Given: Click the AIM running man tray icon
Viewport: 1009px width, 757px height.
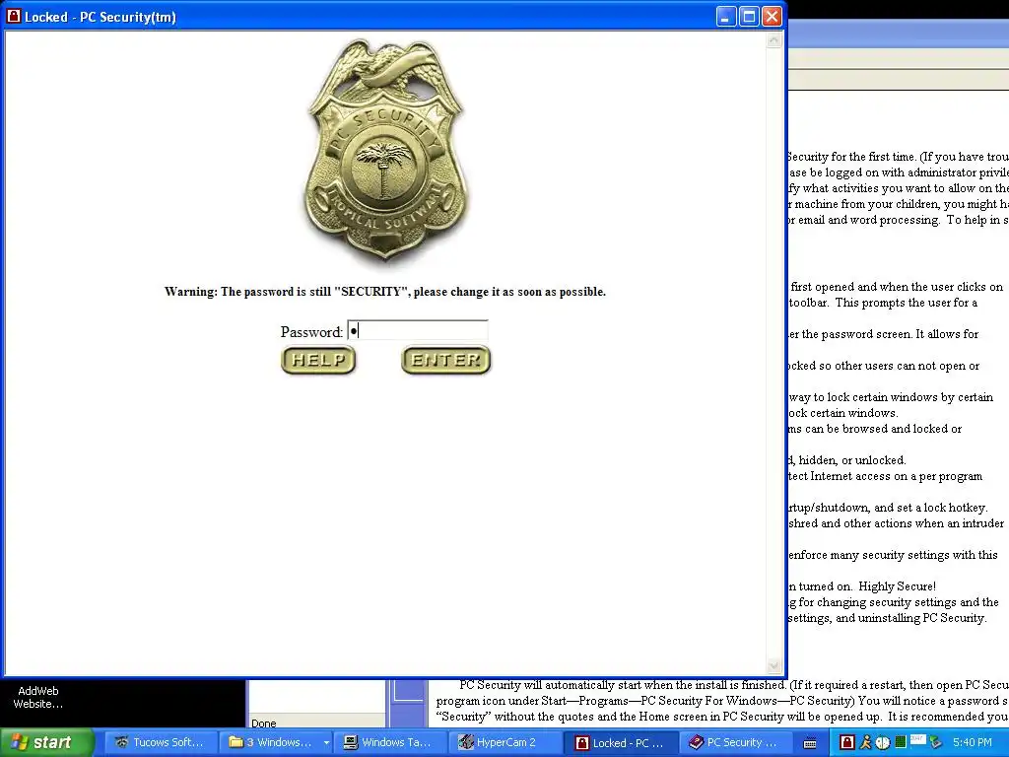Looking at the screenshot, I should click(x=865, y=742).
